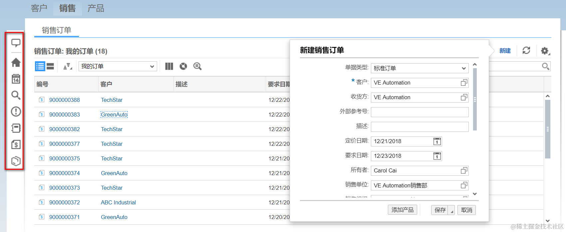Expand the 我的订单 filter dropdown
The width and height of the screenshot is (566, 232).
(152, 66)
